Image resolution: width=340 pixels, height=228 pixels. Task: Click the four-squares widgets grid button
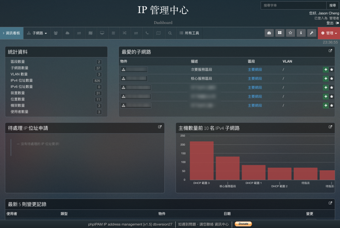point(280,33)
